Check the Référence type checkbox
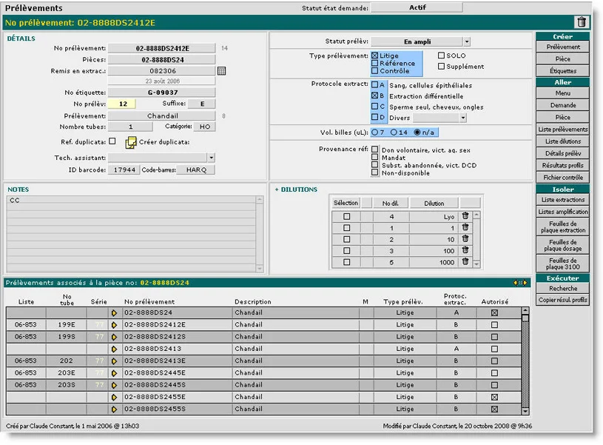This screenshot has height=445, width=603. [x=374, y=63]
